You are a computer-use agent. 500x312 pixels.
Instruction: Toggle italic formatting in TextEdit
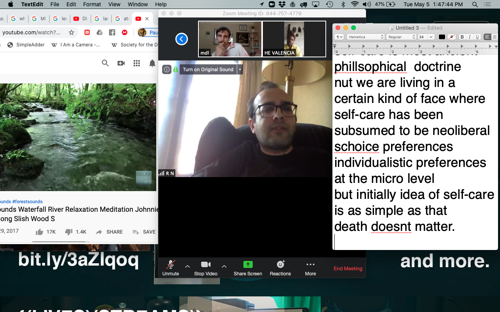click(x=470, y=37)
